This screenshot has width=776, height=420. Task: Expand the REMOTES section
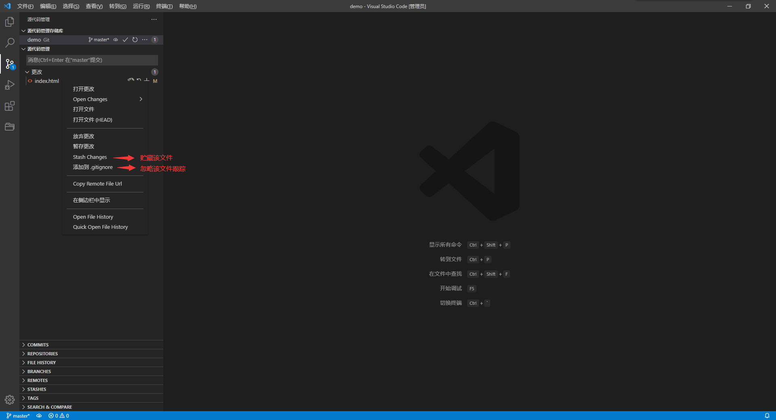[x=91, y=380]
